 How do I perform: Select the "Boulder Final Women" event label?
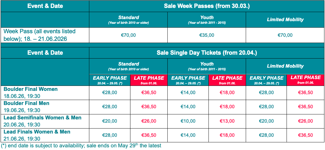(30, 89)
